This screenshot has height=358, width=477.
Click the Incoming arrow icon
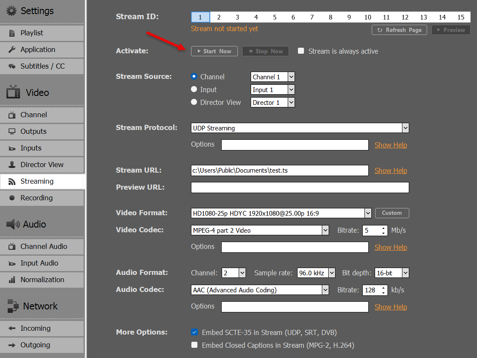(12, 329)
